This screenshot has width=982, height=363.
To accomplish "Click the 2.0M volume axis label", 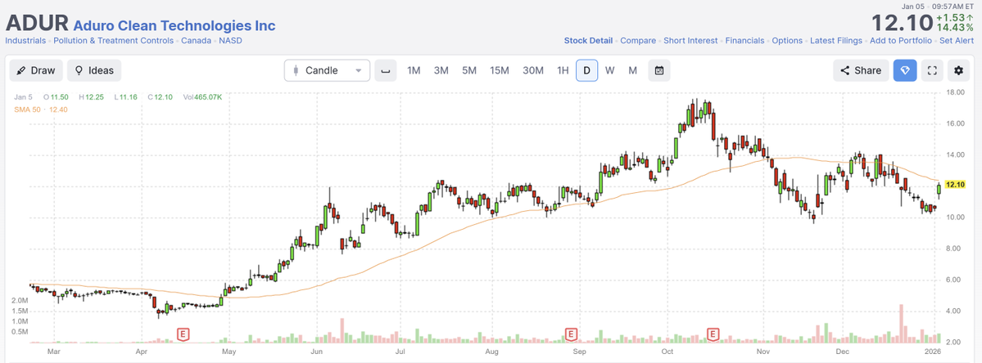I will pos(20,301).
